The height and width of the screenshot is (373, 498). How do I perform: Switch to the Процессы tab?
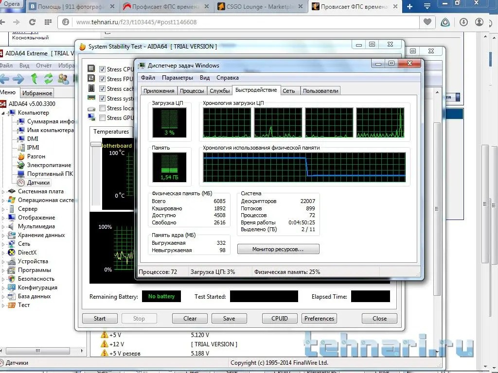192,91
